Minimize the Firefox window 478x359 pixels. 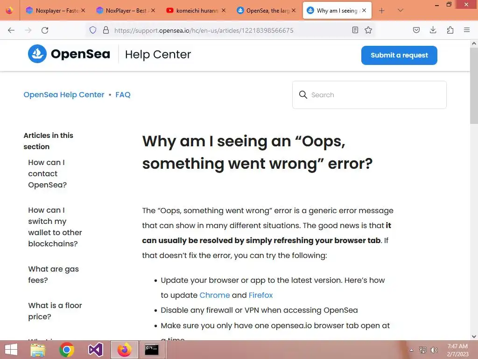click(436, 5)
